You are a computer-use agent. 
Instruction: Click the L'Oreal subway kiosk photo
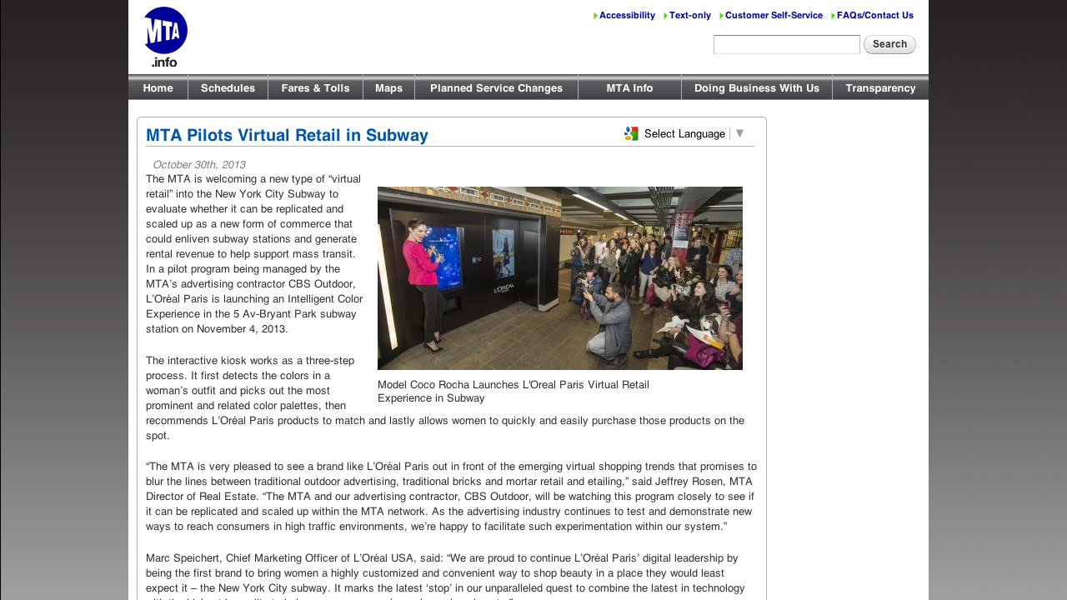[x=560, y=278]
